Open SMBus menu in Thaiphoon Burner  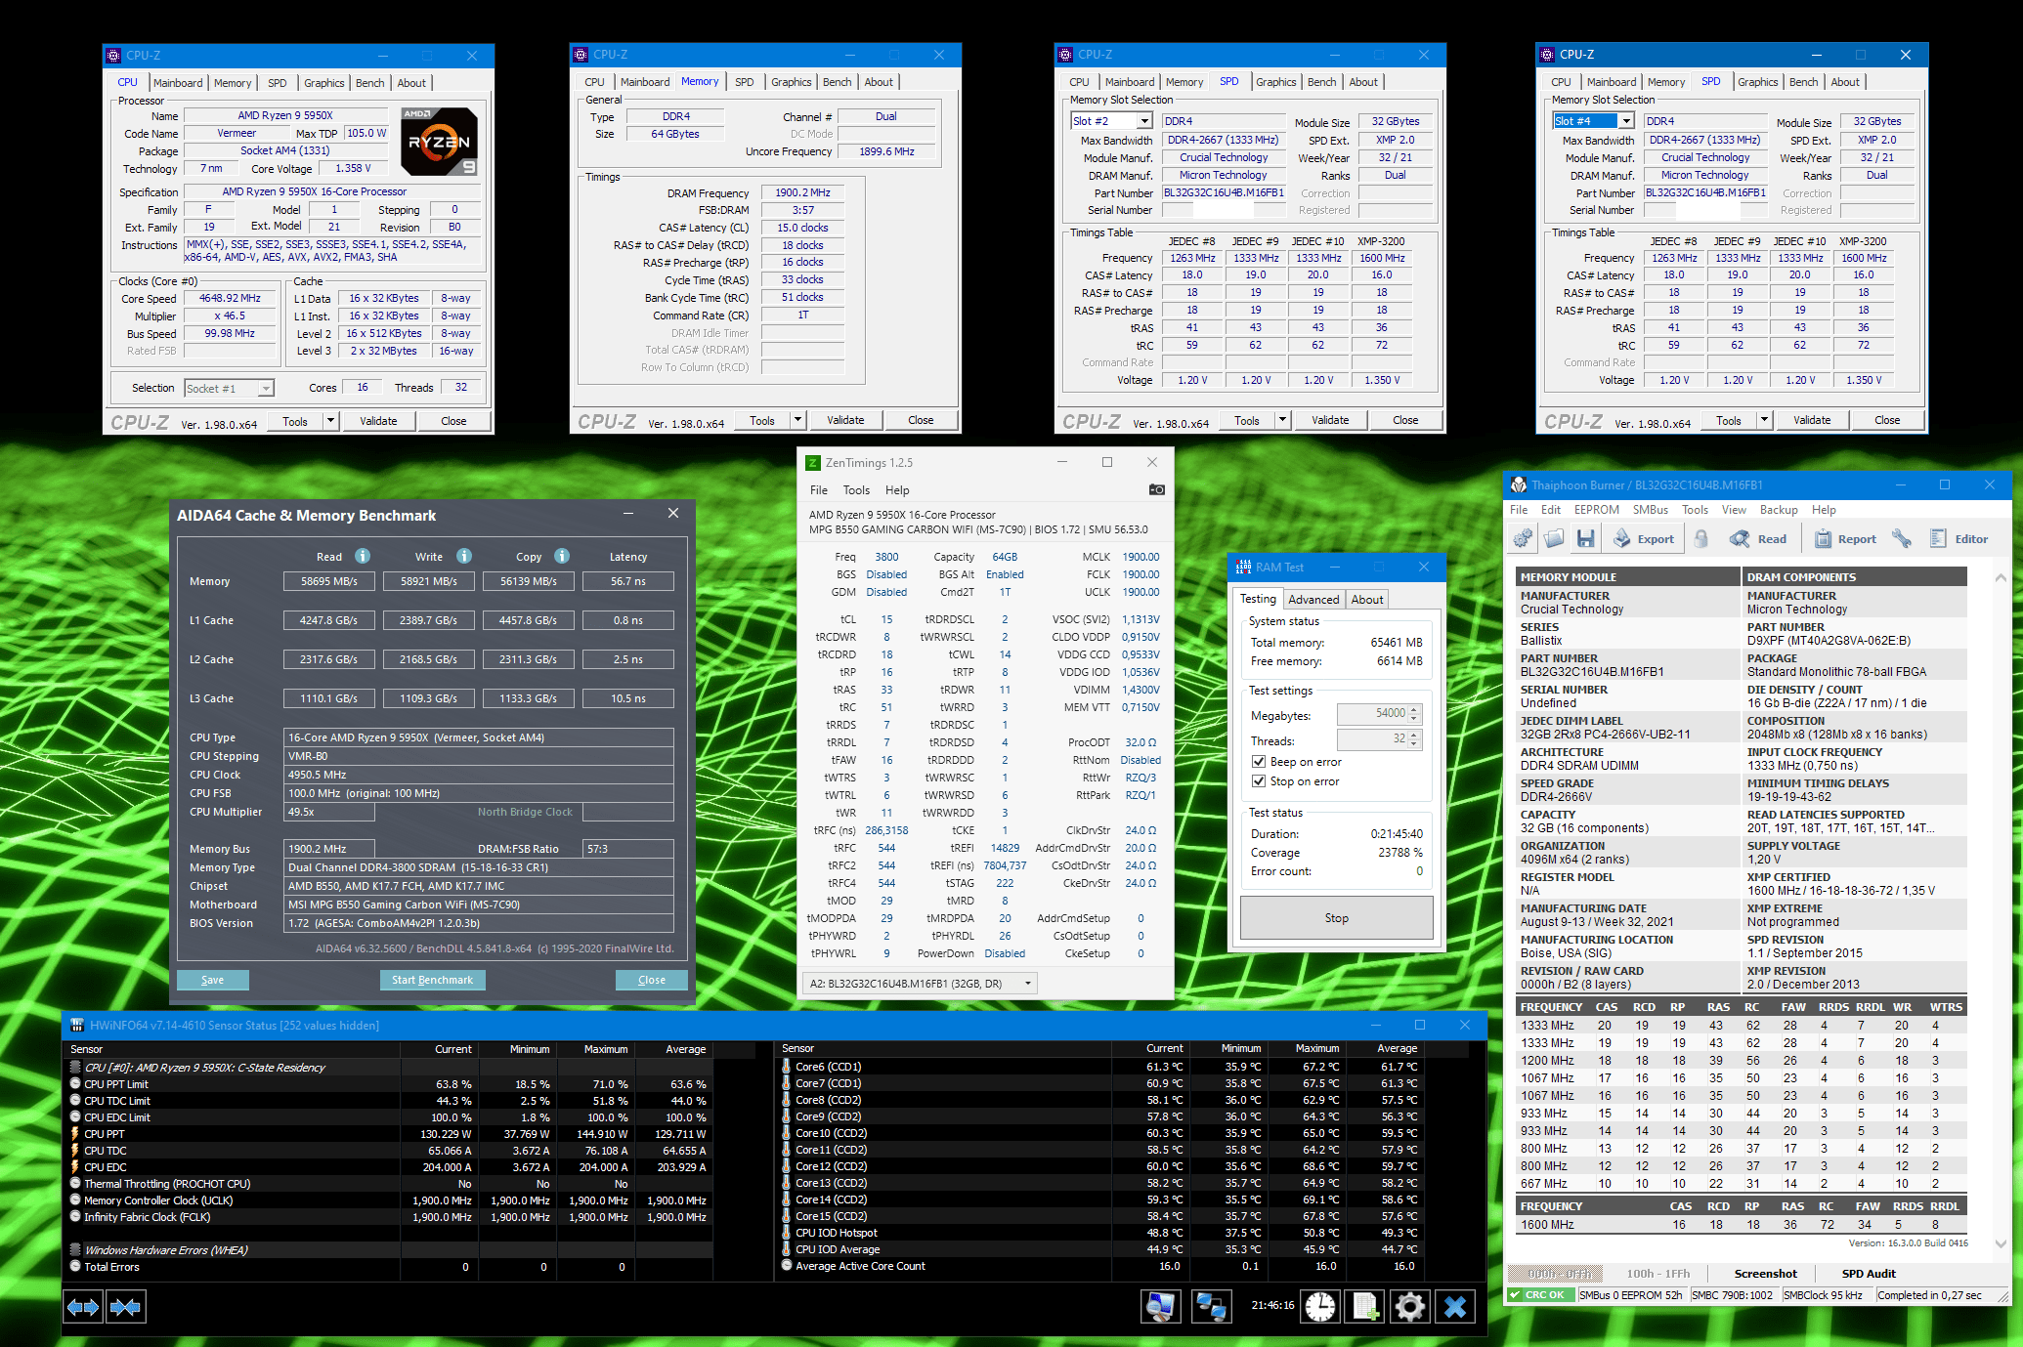point(1650,510)
